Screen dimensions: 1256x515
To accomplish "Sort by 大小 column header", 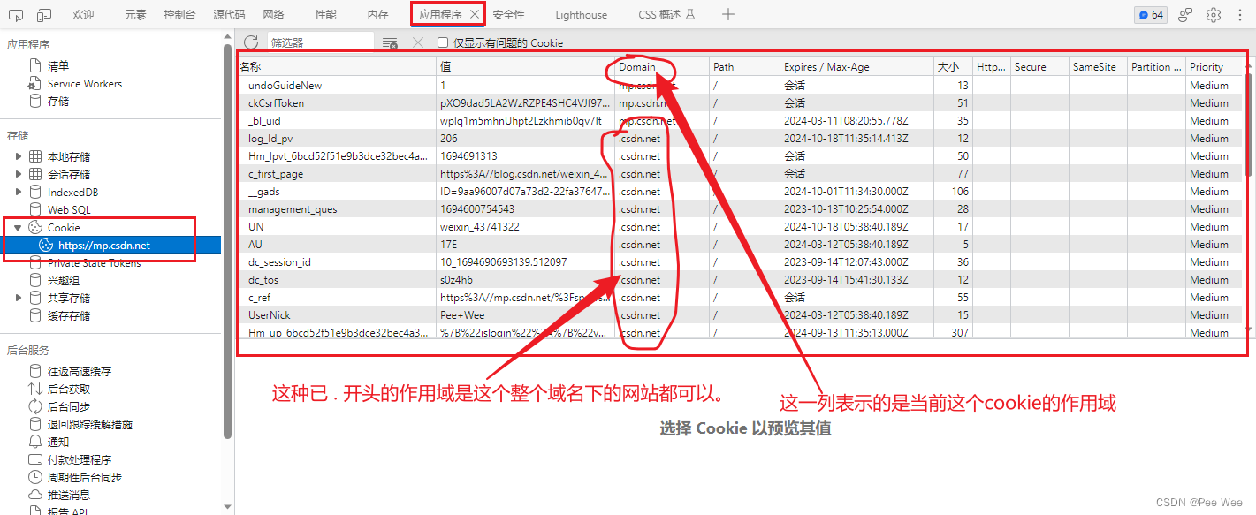I will click(953, 67).
